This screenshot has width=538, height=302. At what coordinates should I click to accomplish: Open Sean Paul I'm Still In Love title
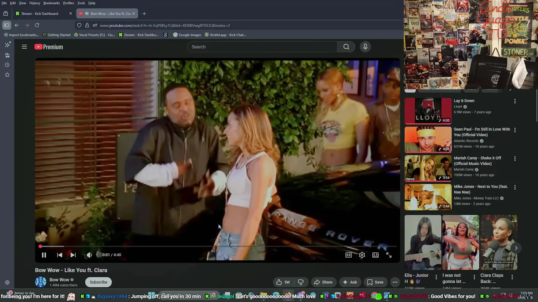tap(482, 132)
